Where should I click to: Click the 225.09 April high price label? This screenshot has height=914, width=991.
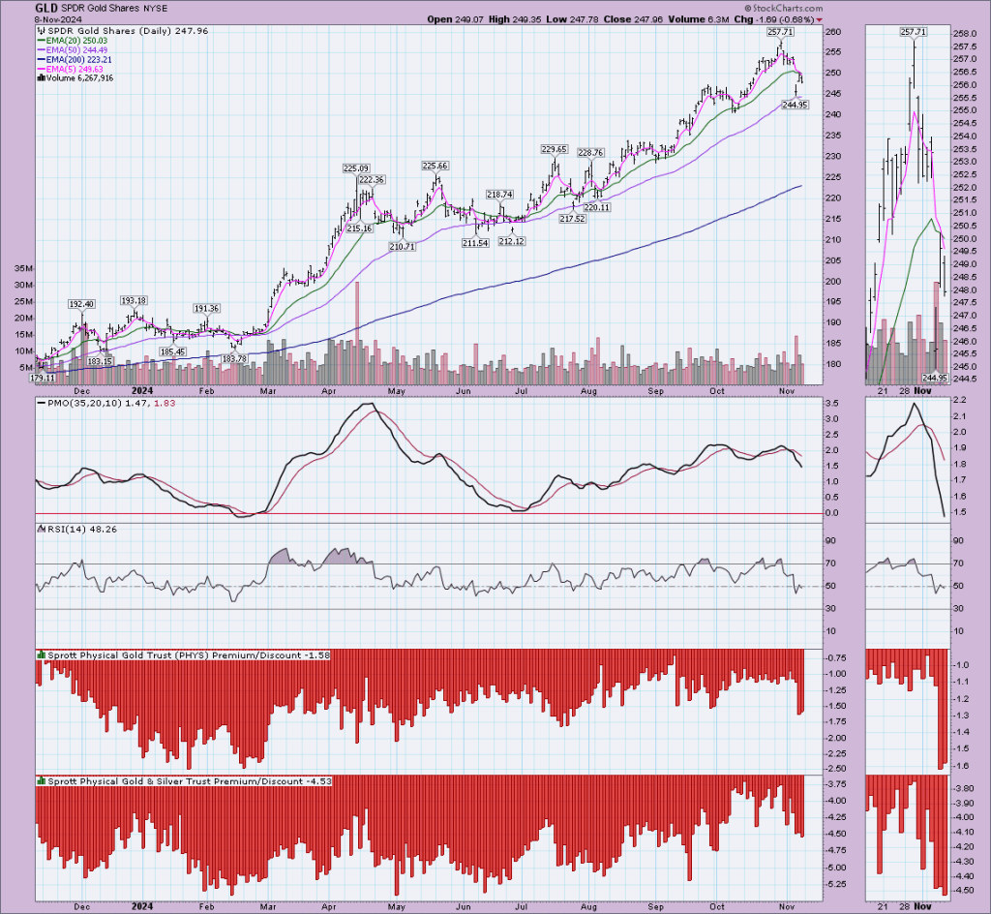pos(357,168)
